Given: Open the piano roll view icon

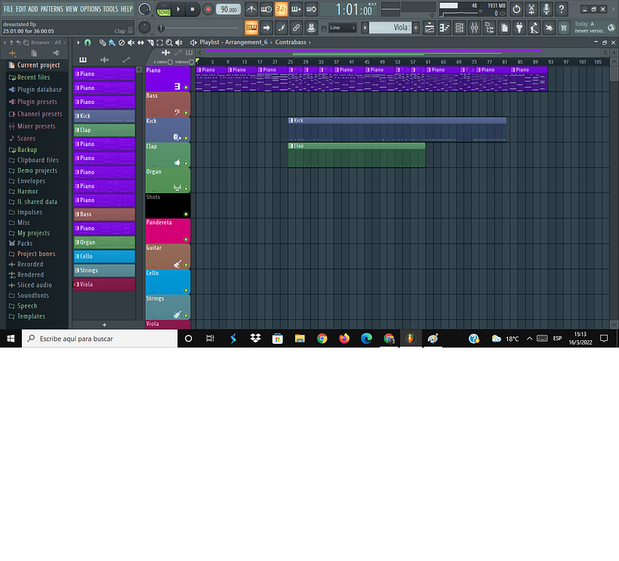Looking at the screenshot, I should [x=445, y=28].
